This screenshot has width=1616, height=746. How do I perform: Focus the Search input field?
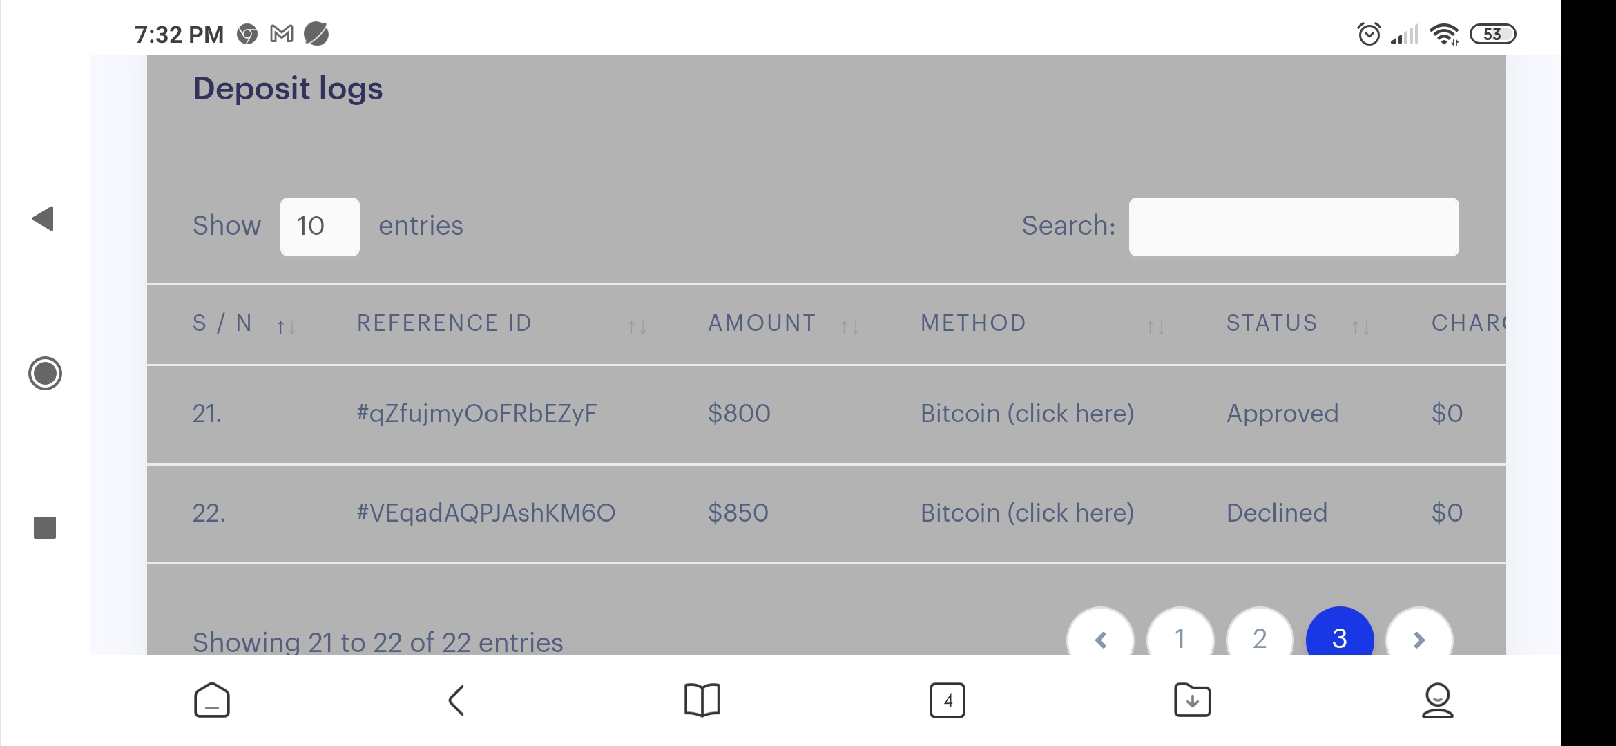1293,227
